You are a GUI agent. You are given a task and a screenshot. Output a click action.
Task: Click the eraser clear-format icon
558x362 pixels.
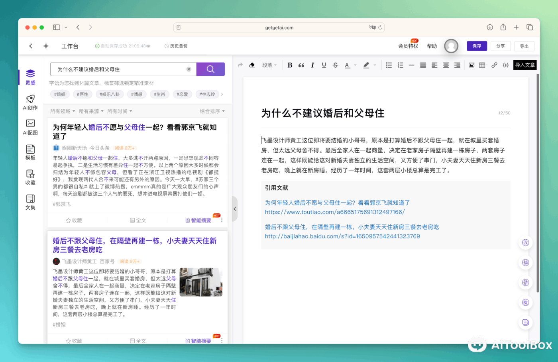(x=252, y=65)
